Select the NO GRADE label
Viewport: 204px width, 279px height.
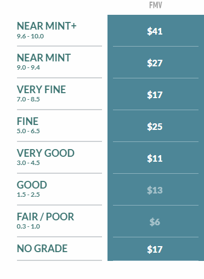tap(42, 248)
